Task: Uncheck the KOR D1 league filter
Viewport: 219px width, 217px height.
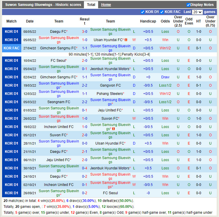Action: 143,12
